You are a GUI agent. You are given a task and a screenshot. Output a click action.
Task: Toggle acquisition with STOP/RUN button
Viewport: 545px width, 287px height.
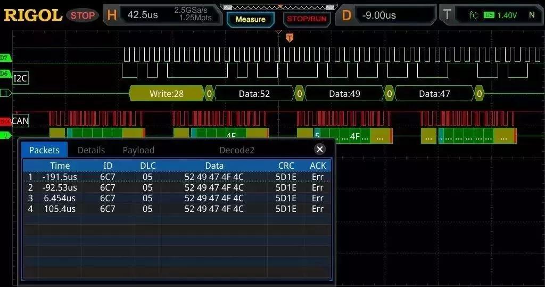coord(306,19)
